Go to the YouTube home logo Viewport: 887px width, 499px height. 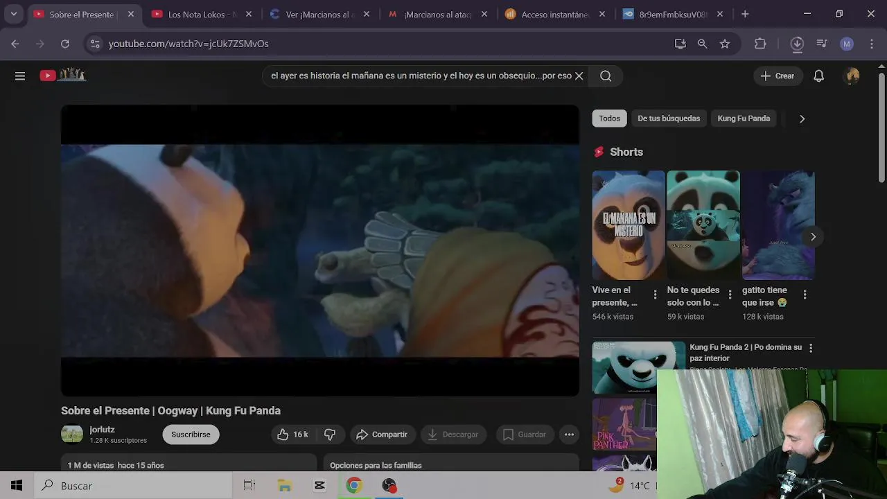point(62,76)
